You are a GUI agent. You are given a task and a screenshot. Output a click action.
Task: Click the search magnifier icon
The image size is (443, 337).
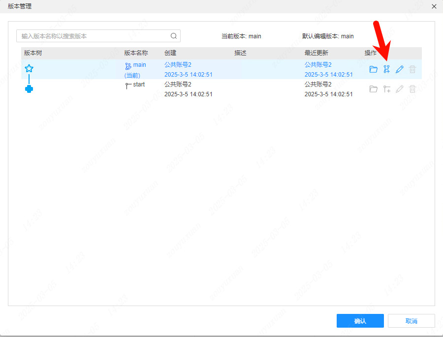[173, 35]
